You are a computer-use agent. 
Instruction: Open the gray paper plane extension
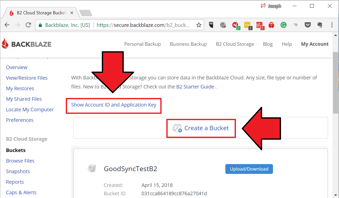[x=296, y=25]
